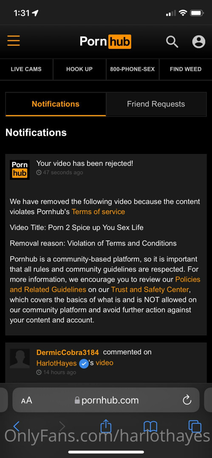Image resolution: width=212 pixels, height=458 pixels.
Task: Open the user profile icon
Action: pyautogui.click(x=198, y=42)
